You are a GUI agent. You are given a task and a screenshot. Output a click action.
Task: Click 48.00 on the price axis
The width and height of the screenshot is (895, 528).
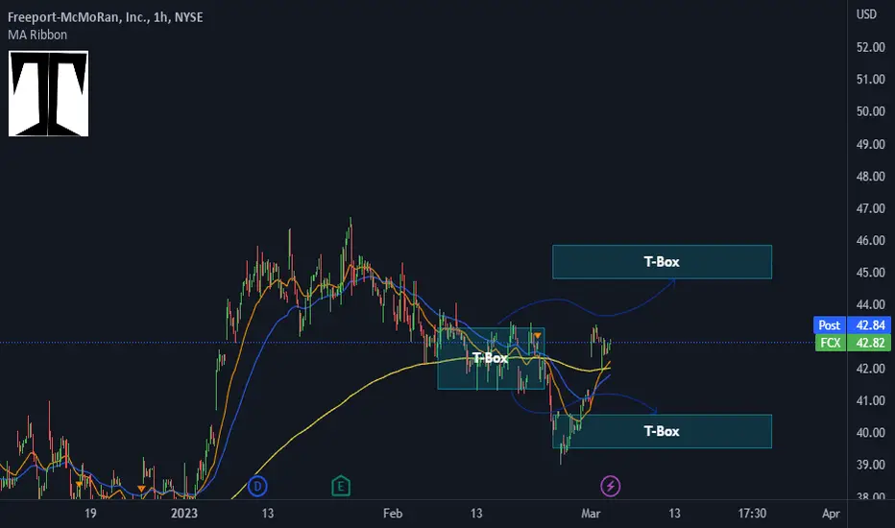870,177
